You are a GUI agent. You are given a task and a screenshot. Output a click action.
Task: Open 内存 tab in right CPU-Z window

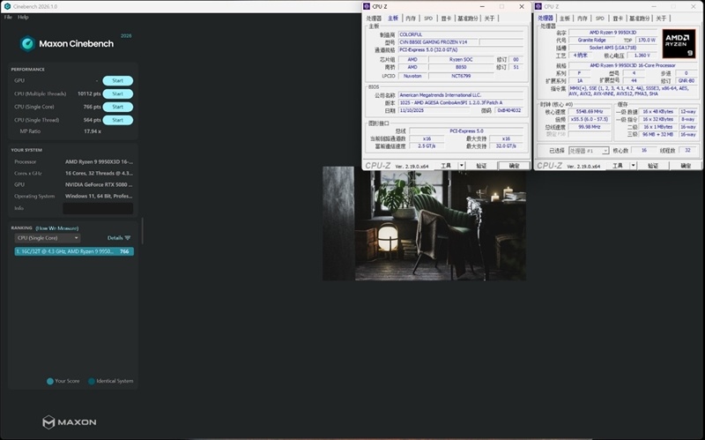583,19
